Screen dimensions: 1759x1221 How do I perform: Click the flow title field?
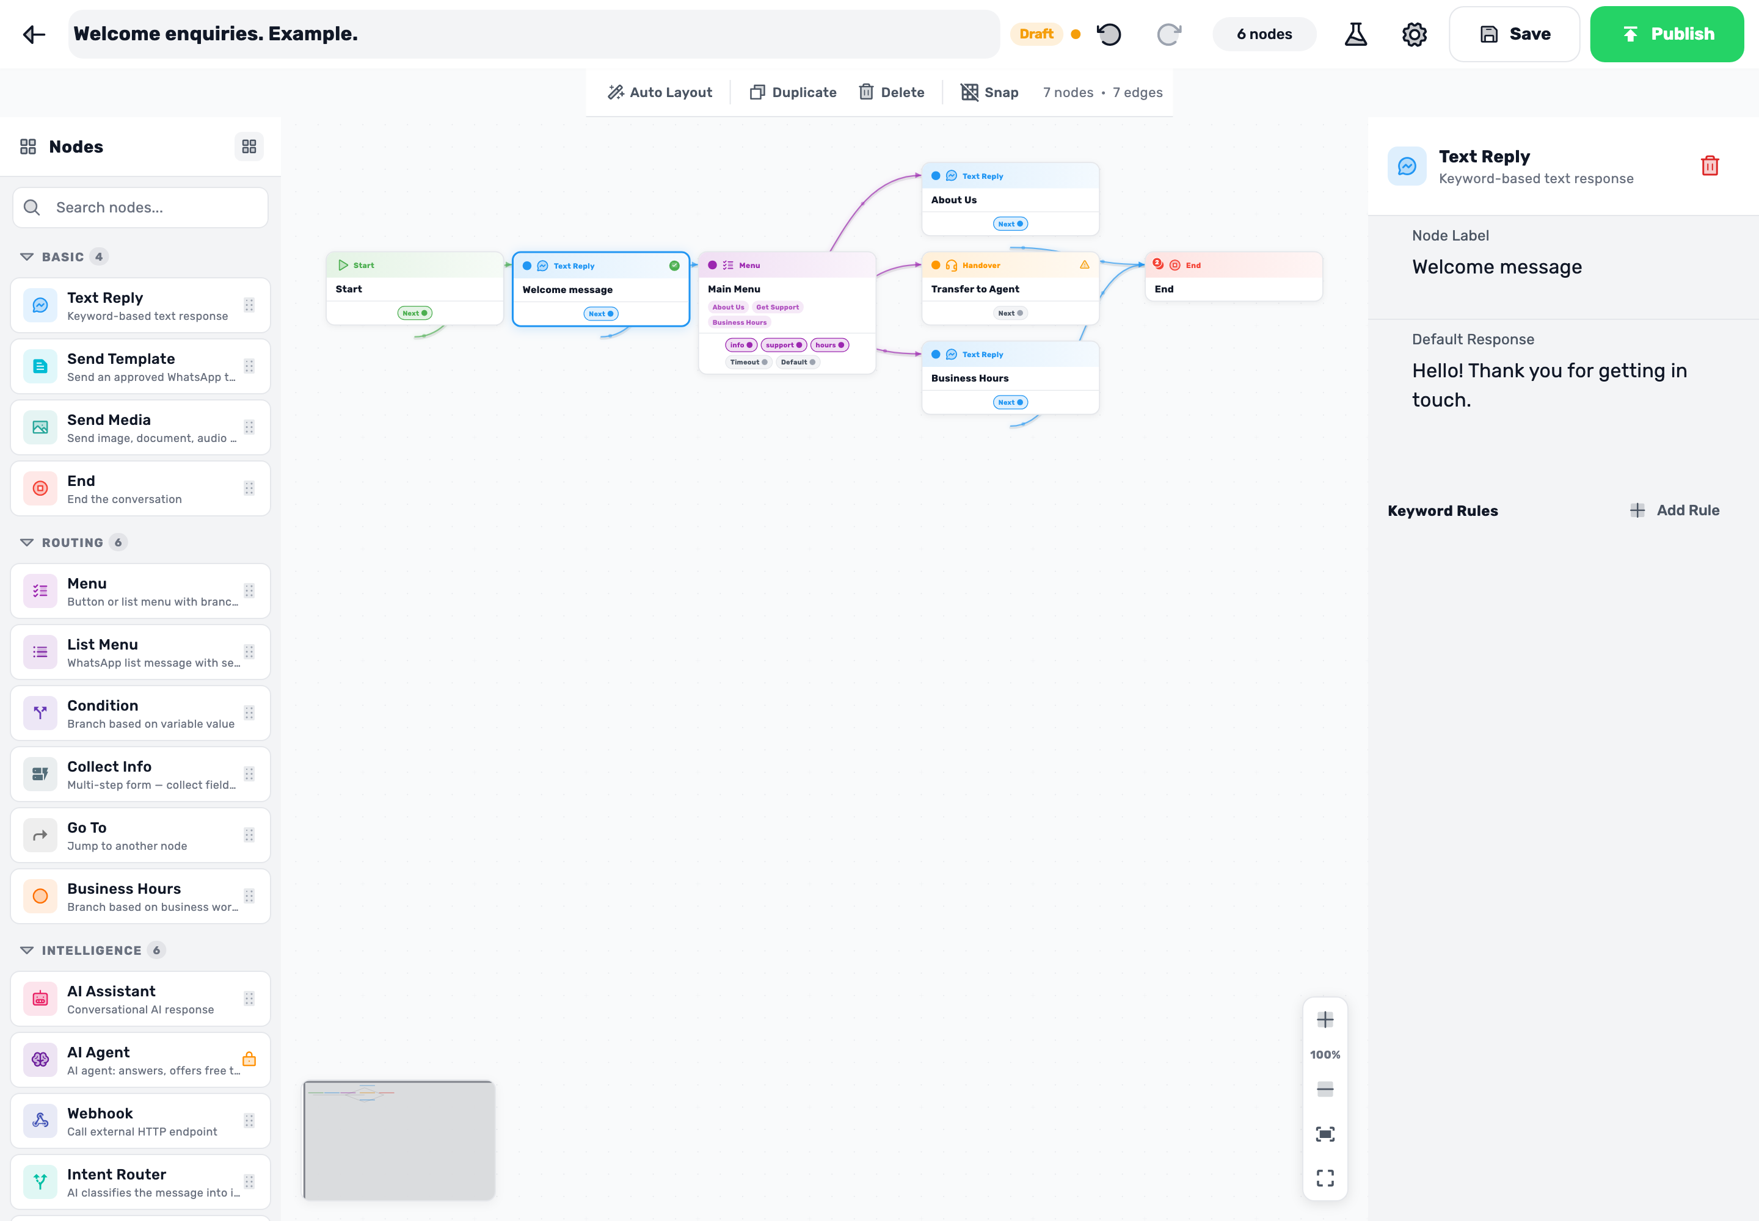point(534,34)
